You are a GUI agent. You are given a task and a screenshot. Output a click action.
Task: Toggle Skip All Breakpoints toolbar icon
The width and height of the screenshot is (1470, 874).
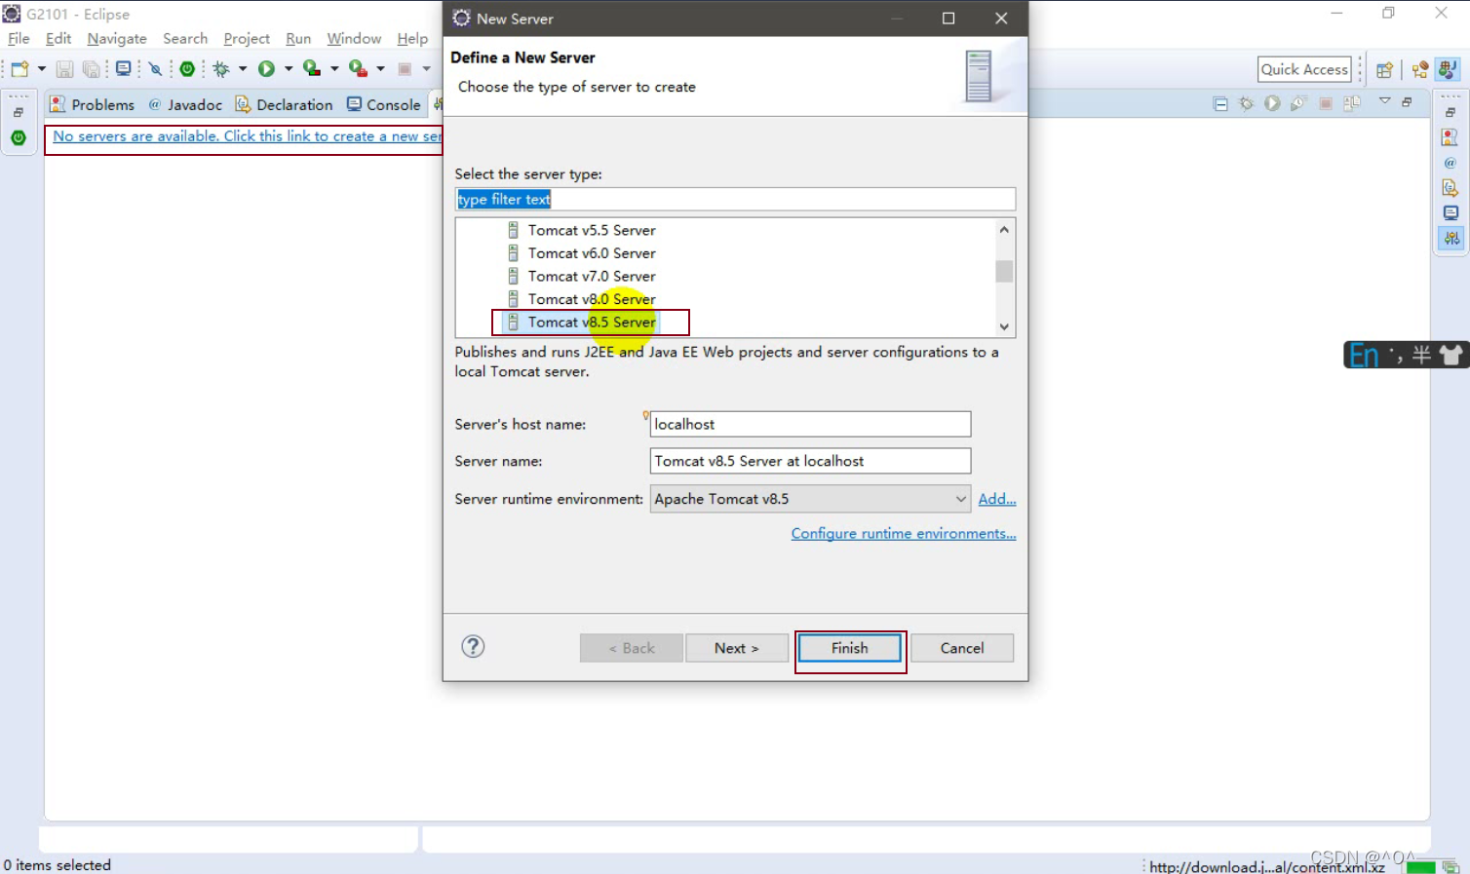(x=155, y=69)
